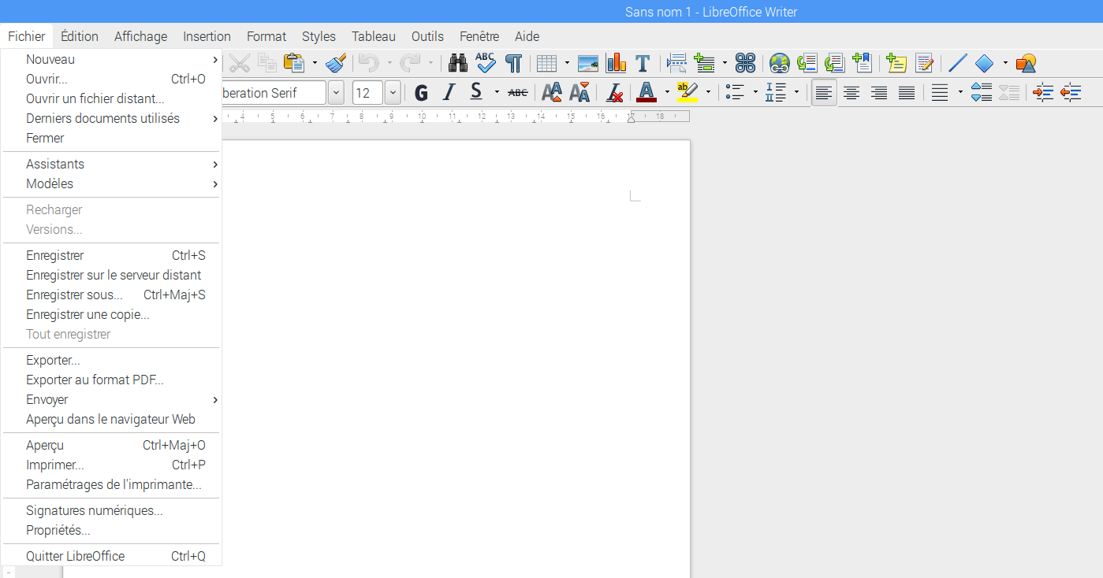Expand the Insert Table dropdown arrow

[x=567, y=63]
